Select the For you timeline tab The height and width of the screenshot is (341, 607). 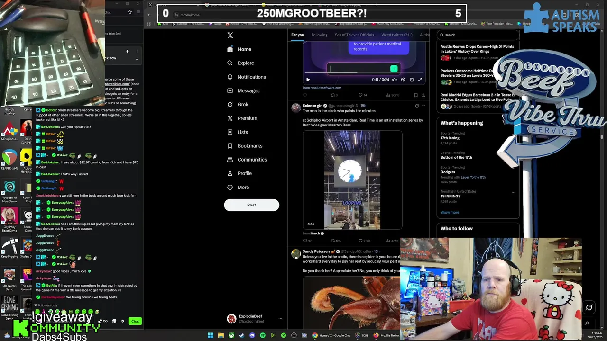(297, 35)
